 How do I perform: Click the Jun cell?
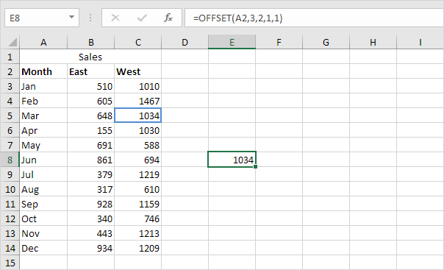[43, 160]
